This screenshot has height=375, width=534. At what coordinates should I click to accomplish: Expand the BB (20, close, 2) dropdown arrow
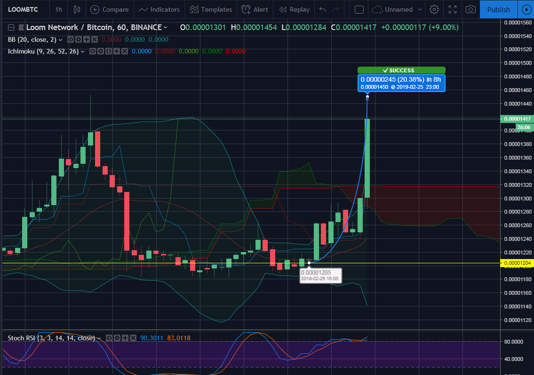coord(61,40)
